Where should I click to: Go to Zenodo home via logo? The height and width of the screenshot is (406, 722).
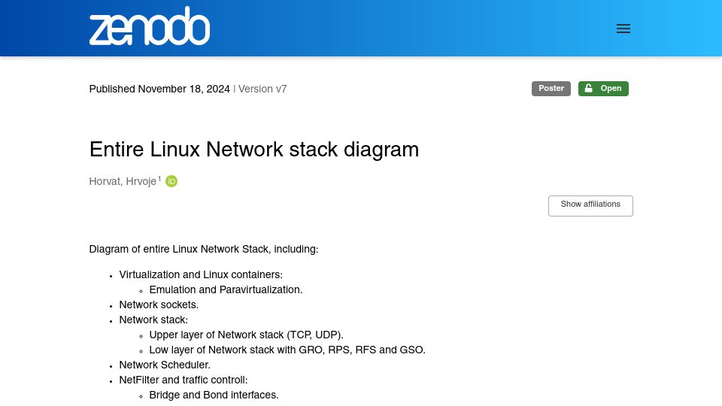(x=149, y=26)
